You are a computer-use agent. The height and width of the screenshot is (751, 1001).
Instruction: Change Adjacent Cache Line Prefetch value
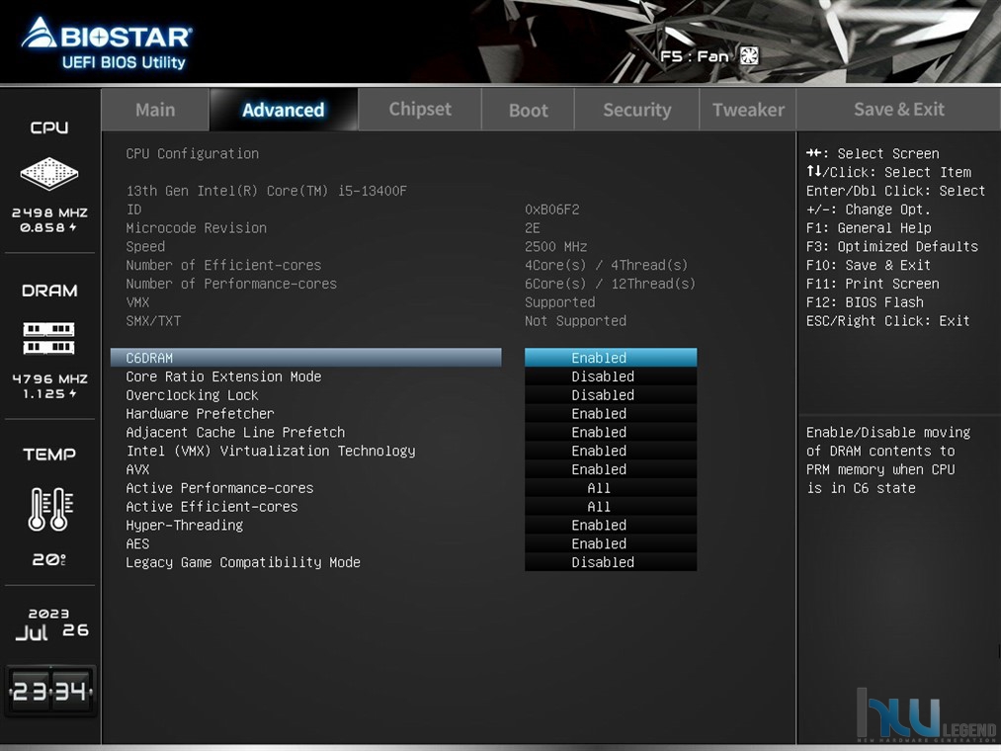click(x=611, y=432)
